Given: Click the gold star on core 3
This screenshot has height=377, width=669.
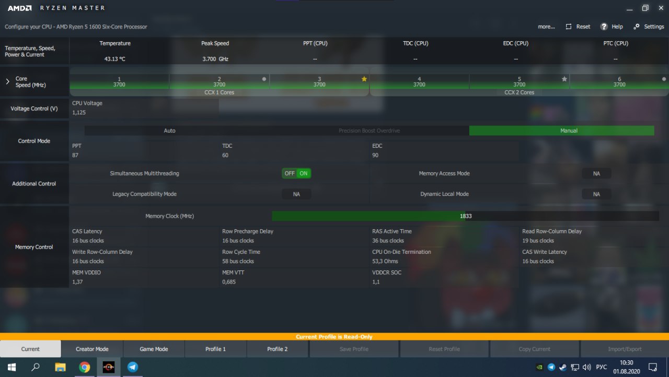Looking at the screenshot, I should pyautogui.click(x=364, y=79).
